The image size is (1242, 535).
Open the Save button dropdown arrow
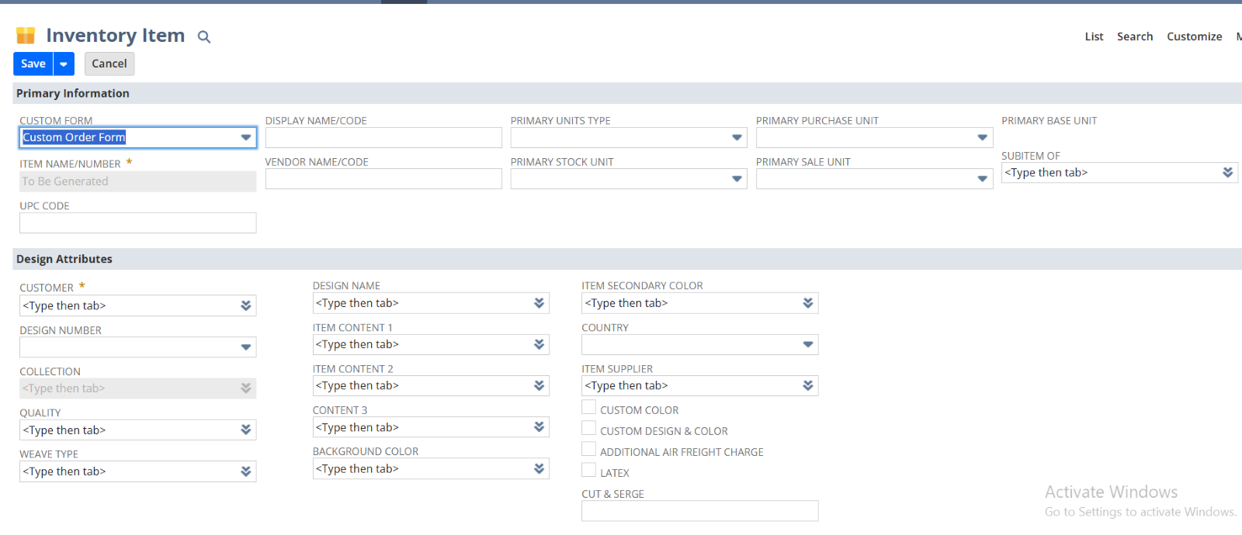pos(64,64)
